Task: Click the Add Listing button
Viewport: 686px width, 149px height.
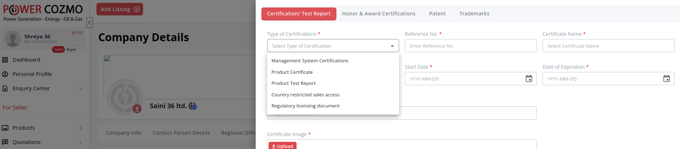Action: pyautogui.click(x=120, y=9)
